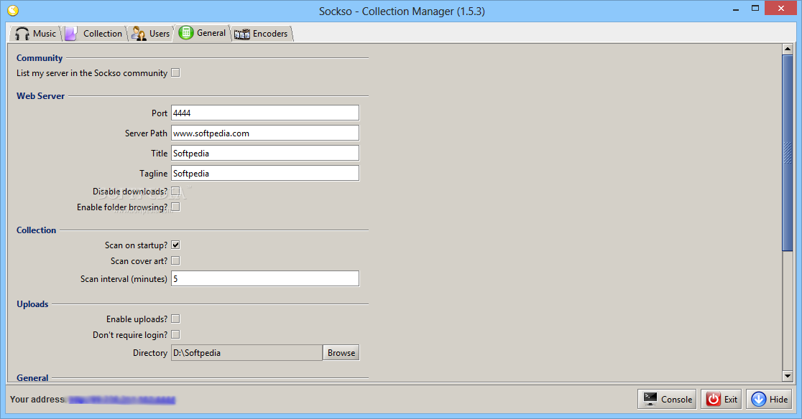Open the Collection tab
Image resolution: width=802 pixels, height=419 pixels.
[x=95, y=34]
